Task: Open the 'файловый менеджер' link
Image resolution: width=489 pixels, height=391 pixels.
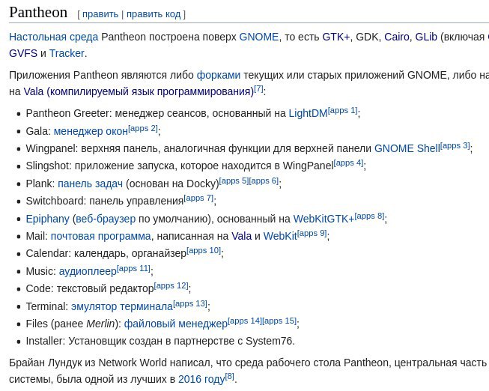Action: tap(176, 324)
